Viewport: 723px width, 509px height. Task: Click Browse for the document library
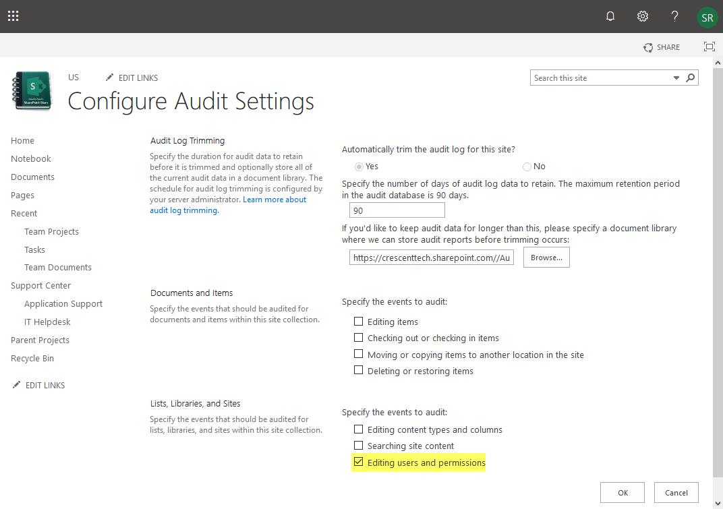coord(546,257)
